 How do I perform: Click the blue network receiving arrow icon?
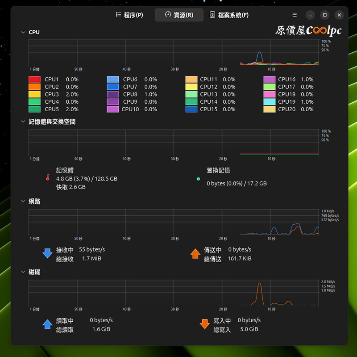coord(47,254)
